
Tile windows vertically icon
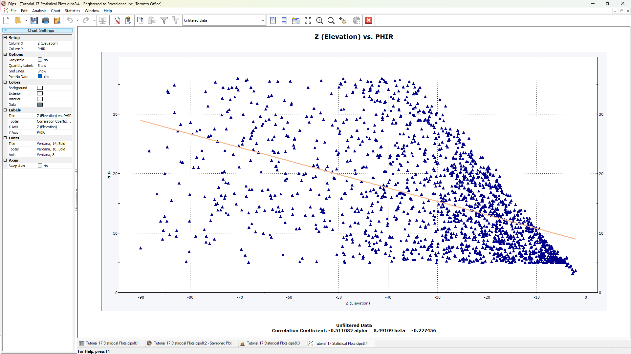[273, 20]
